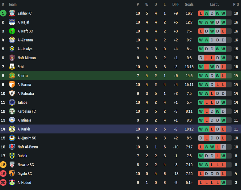The width and height of the screenshot is (241, 190).
Task: Click the Zakho FC club crest
Action: [12, 13]
